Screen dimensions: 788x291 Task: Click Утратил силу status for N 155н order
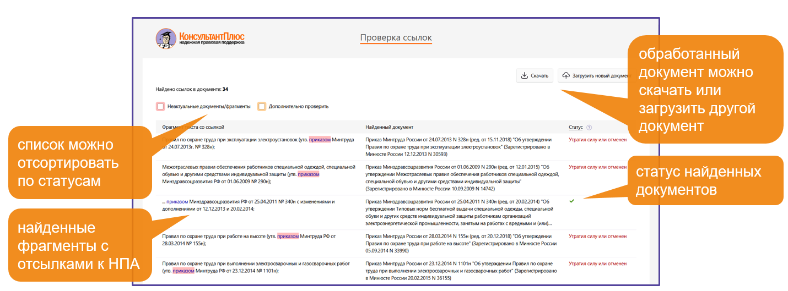(597, 236)
